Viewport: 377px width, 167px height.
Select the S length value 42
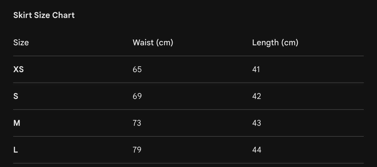(x=257, y=96)
